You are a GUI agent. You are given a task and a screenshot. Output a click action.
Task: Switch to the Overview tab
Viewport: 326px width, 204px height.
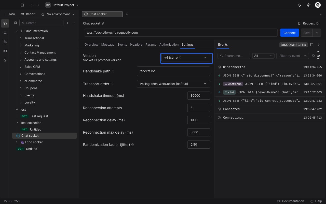point(91,45)
